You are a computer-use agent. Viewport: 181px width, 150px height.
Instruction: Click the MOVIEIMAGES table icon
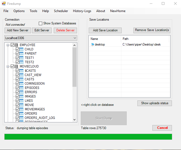point(21,109)
